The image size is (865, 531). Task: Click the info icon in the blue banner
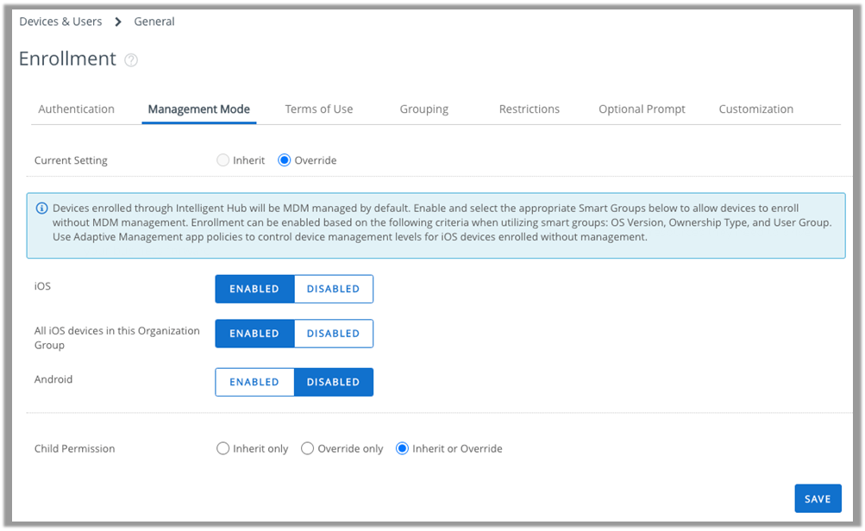point(41,209)
